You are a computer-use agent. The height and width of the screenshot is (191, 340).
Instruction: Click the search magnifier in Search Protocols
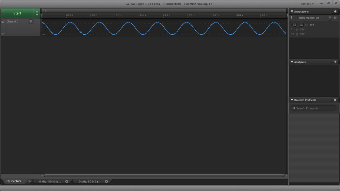[x=294, y=108]
